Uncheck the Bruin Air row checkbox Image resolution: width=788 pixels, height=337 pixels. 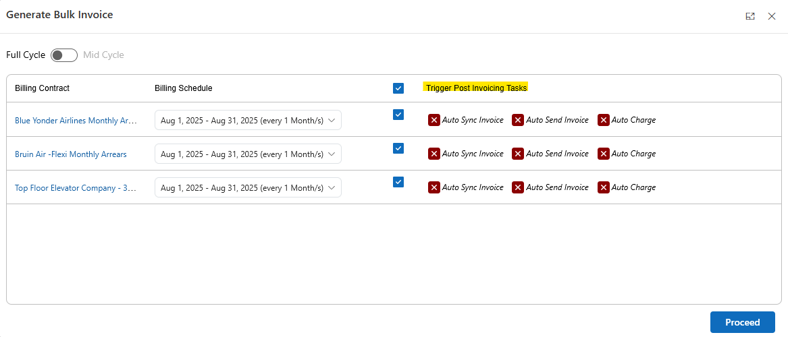[x=398, y=148]
